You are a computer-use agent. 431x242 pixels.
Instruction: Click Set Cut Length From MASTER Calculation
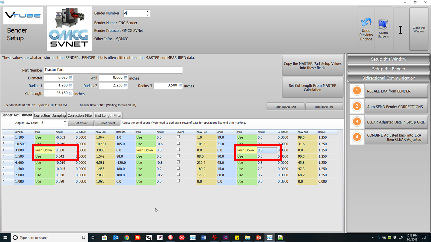(x=312, y=88)
